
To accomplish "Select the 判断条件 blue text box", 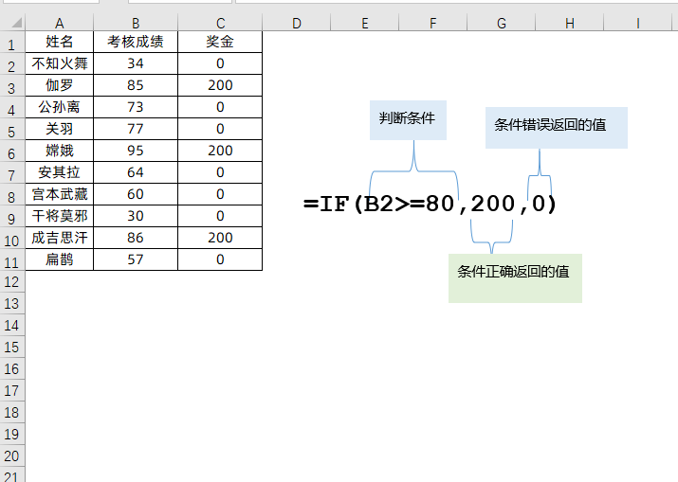I will [408, 120].
